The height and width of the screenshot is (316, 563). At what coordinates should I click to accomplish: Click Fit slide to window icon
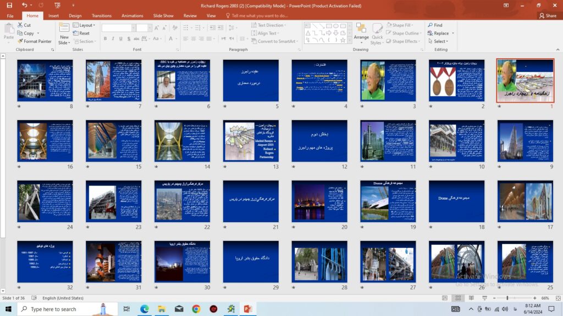[x=558, y=298]
